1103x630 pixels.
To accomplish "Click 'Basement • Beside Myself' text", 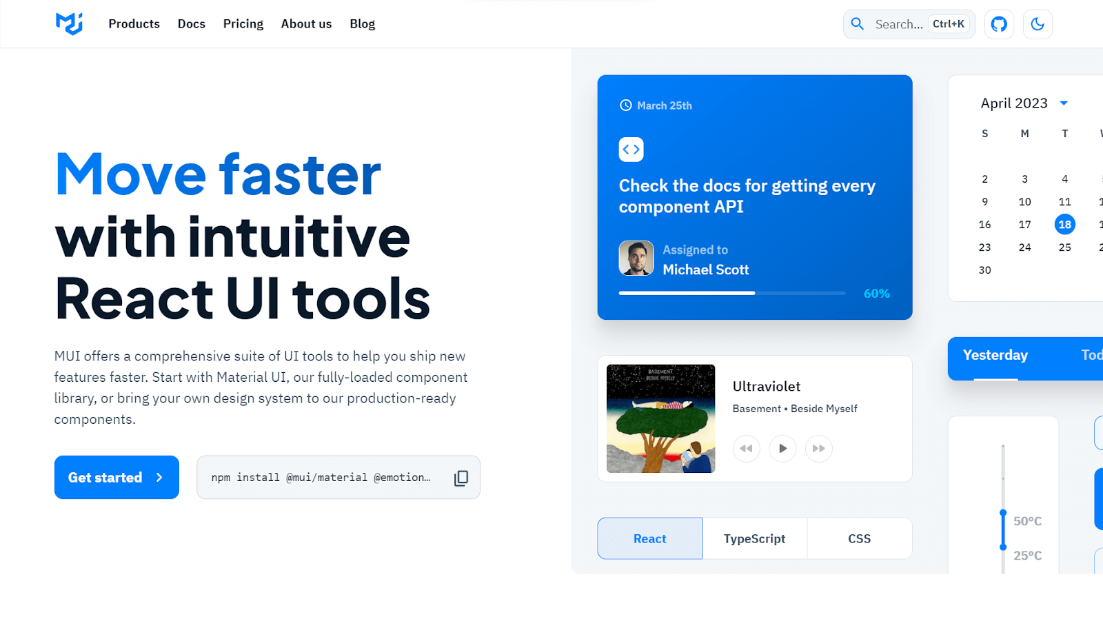I will point(795,409).
